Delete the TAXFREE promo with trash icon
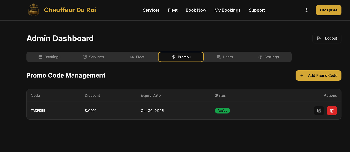The width and height of the screenshot is (350, 152). (332, 111)
